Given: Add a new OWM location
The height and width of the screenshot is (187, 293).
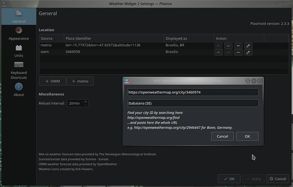Looking at the screenshot, I should click(x=53, y=81).
